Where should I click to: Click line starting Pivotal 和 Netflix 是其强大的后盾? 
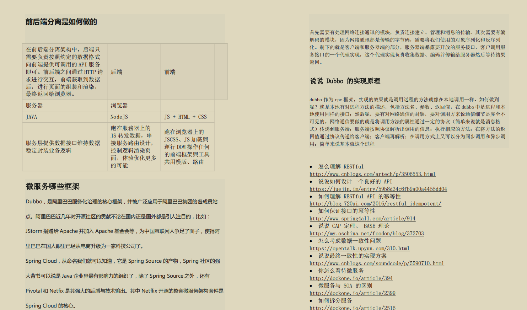click(x=124, y=291)
